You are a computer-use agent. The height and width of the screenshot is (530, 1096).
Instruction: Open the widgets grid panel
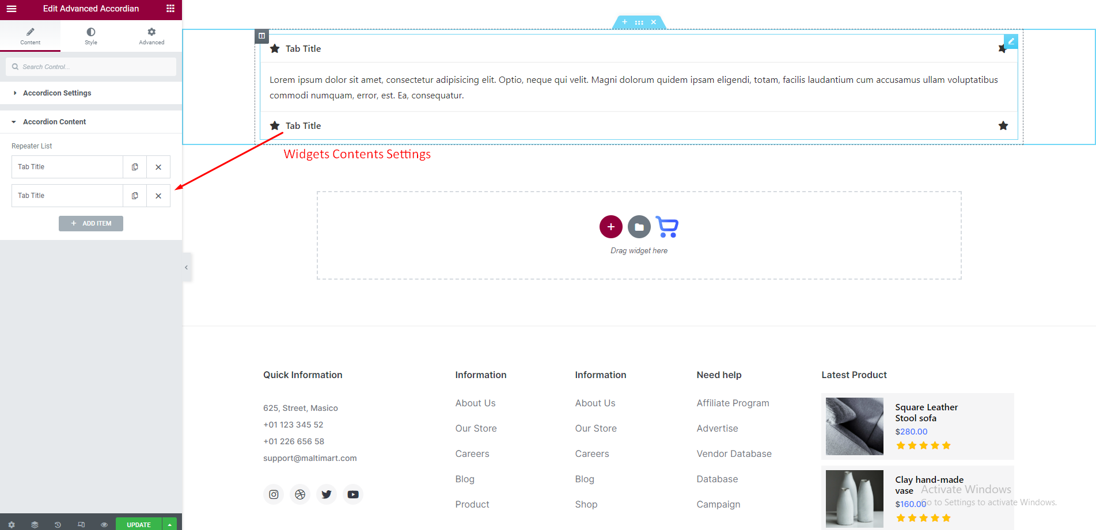click(x=170, y=9)
